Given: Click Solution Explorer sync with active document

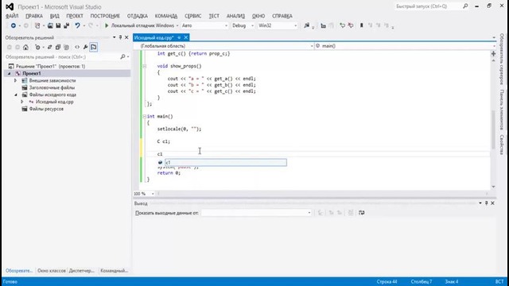Looking at the screenshot, I should [49, 48].
